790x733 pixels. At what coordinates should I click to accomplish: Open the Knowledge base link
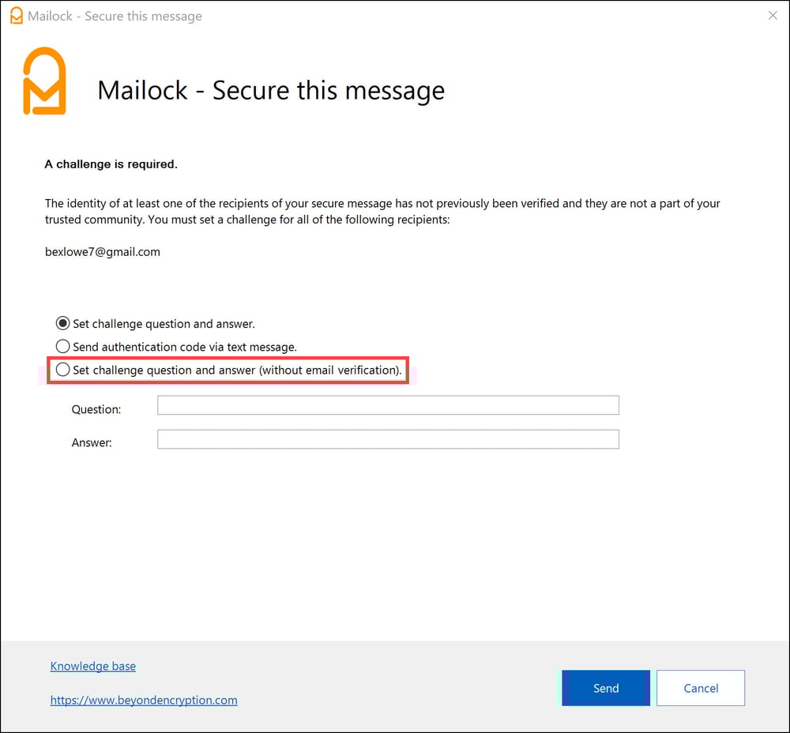[x=93, y=666]
